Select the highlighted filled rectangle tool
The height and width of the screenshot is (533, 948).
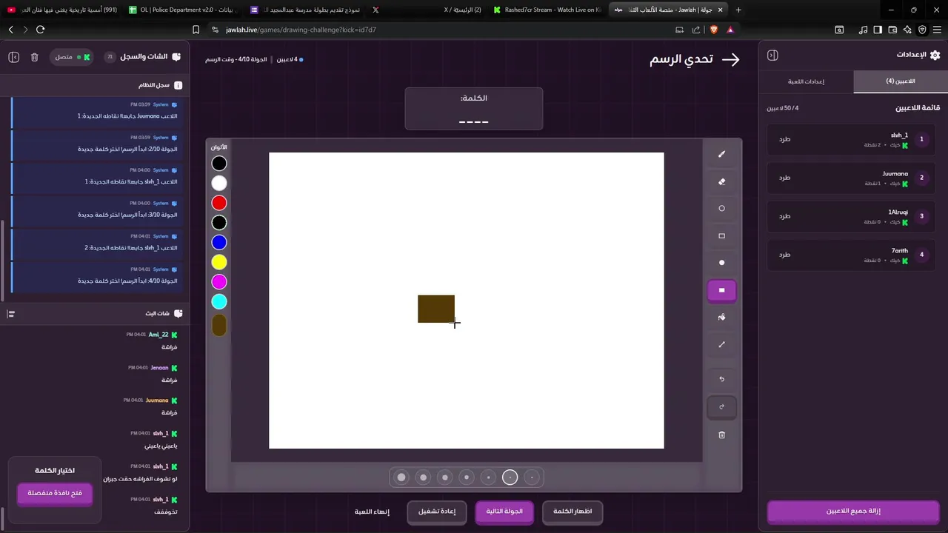pos(721,290)
